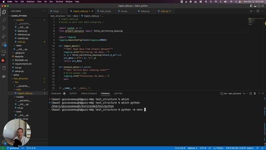
Task: Kill terminal with the trash icon
Action: (x=255, y=93)
